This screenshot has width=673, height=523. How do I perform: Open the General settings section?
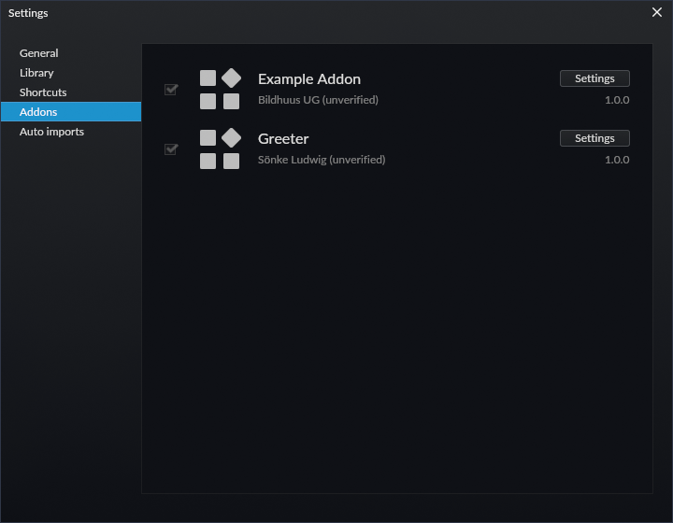39,53
